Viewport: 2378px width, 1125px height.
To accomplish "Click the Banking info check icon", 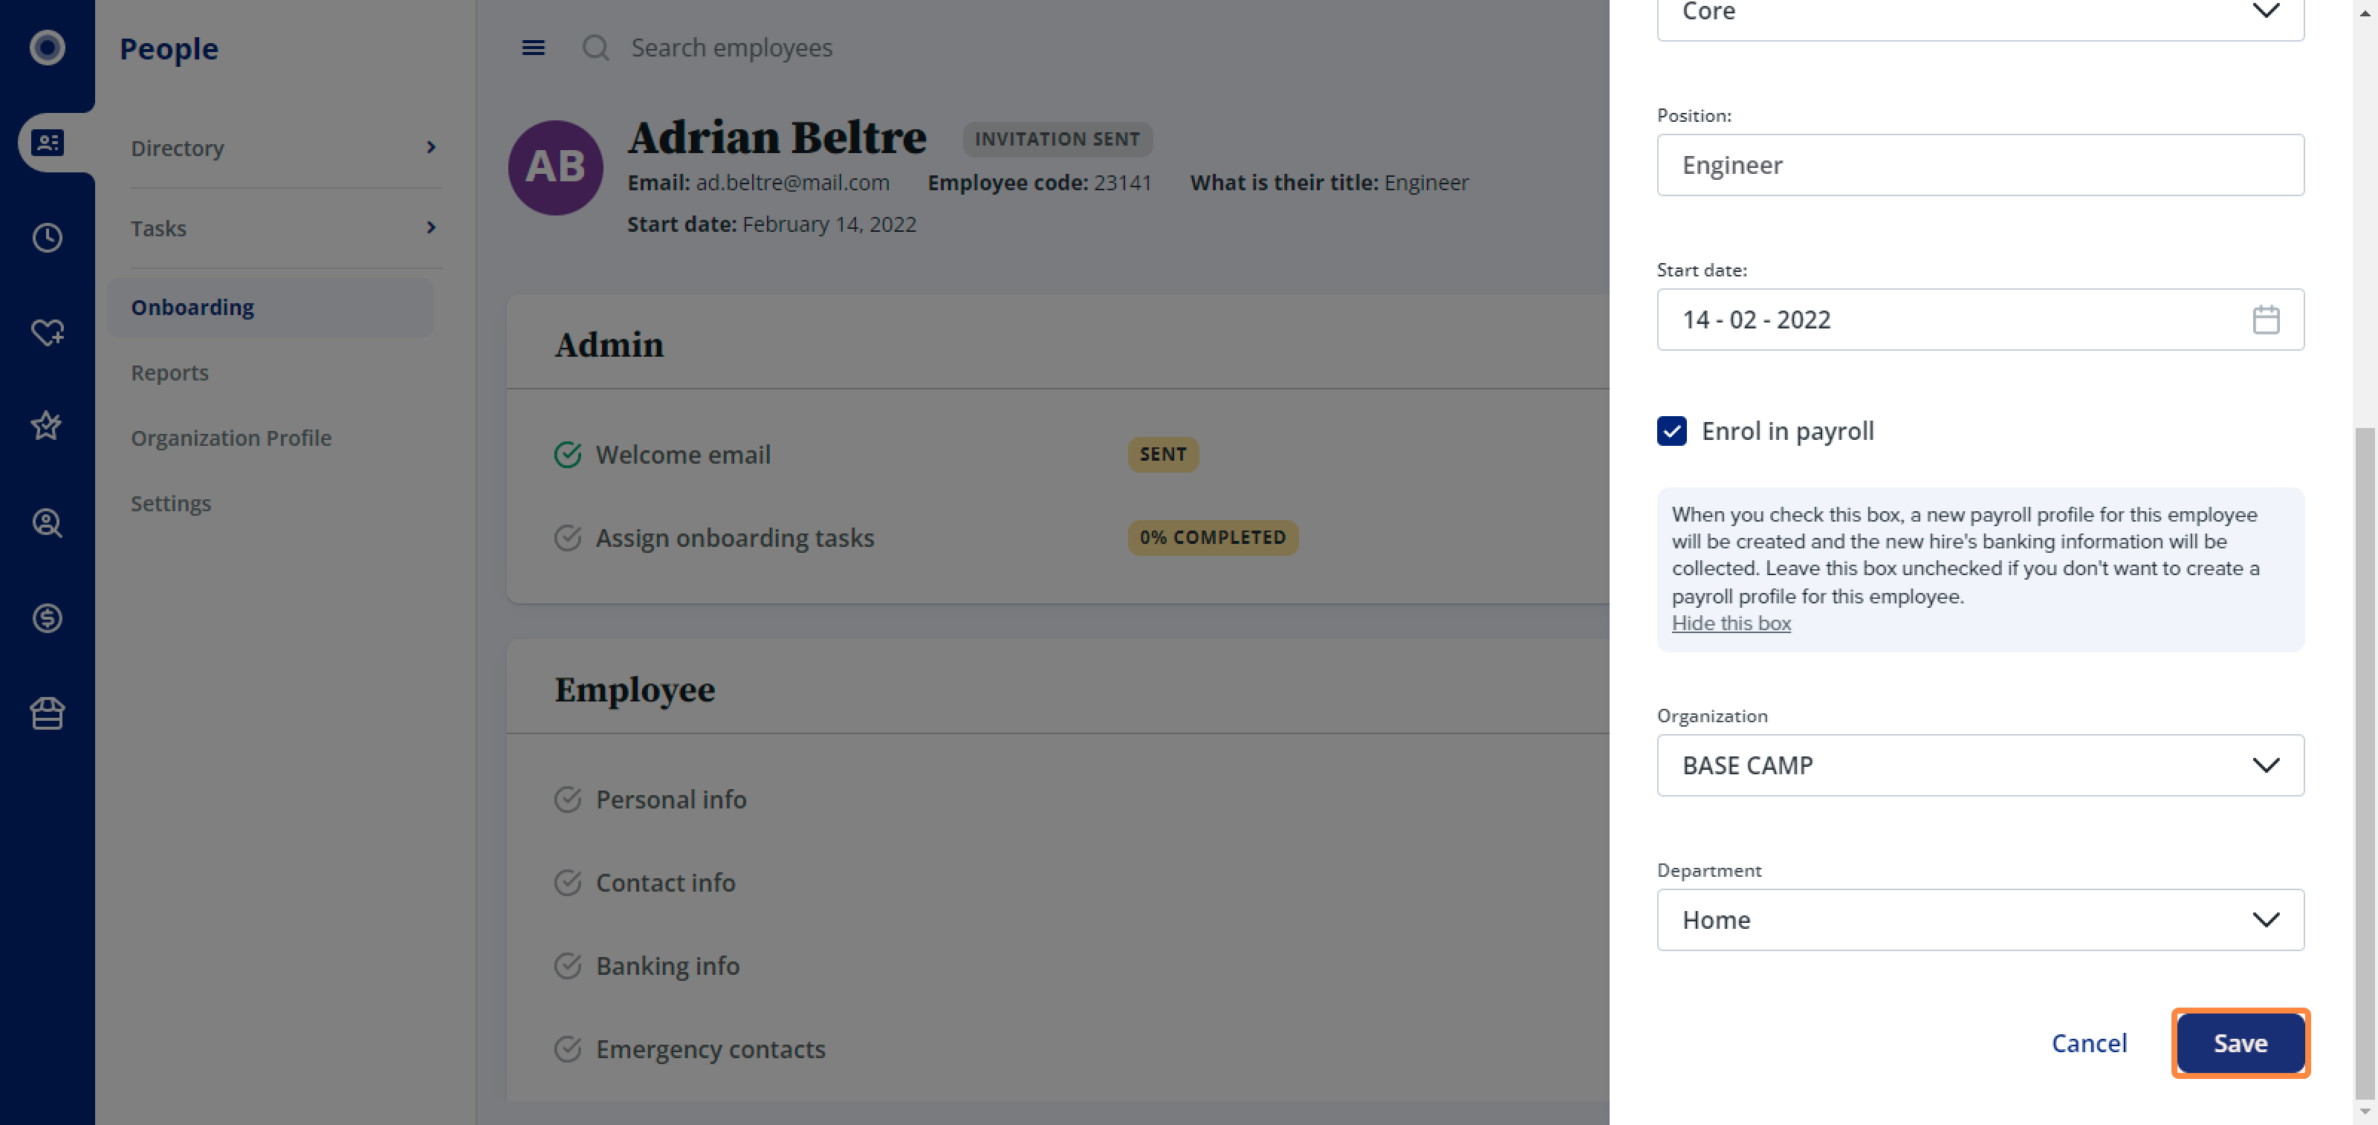I will click(x=568, y=965).
